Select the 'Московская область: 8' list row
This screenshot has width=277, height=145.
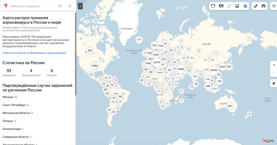click(18, 113)
